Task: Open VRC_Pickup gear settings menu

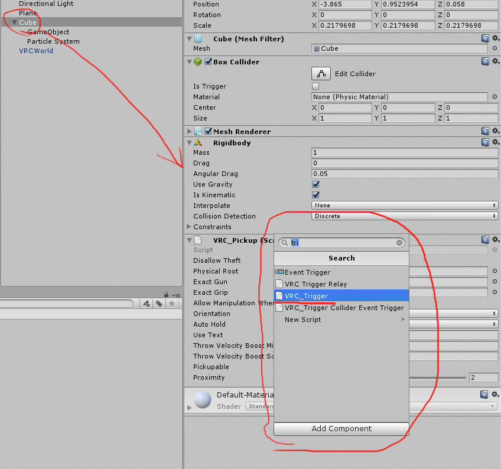Action: [496, 240]
